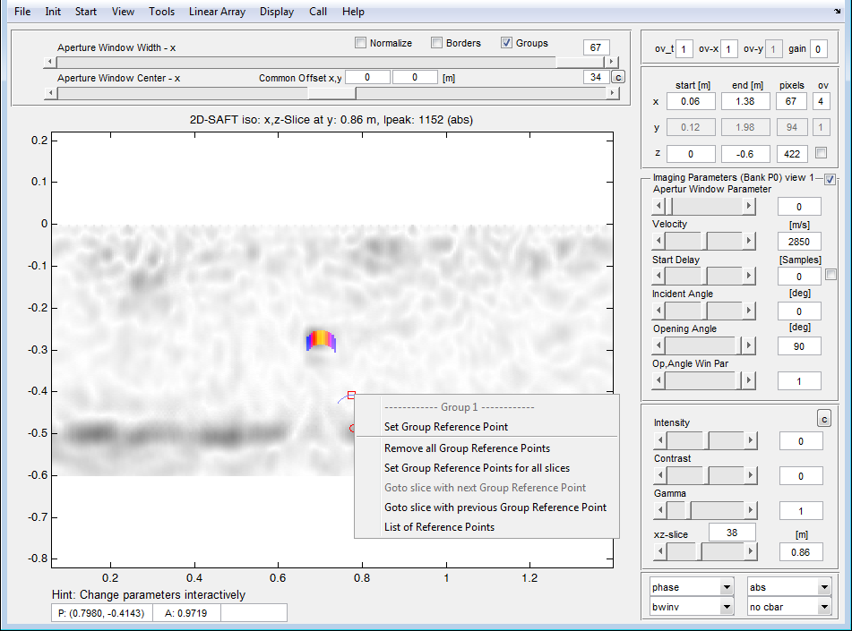Click the Opening Angle value field 90
The width and height of the screenshot is (852, 631).
799,345
